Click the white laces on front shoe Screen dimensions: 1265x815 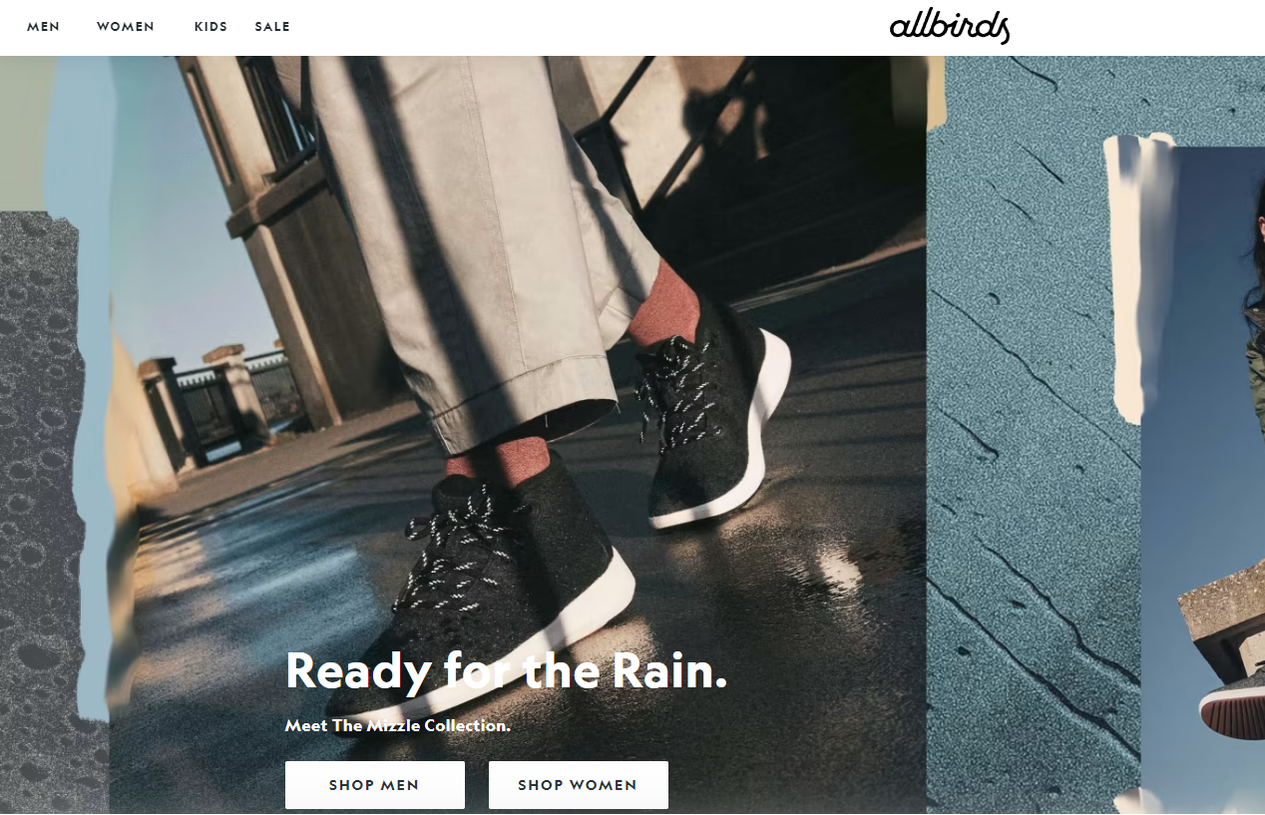pos(459,544)
